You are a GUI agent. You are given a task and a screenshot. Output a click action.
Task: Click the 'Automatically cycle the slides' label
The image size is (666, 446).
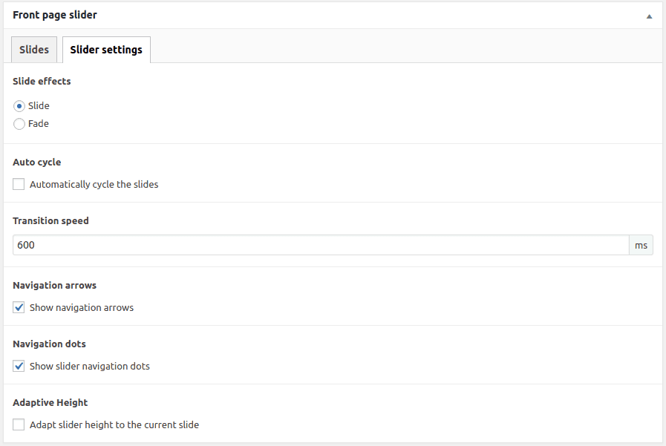(94, 184)
